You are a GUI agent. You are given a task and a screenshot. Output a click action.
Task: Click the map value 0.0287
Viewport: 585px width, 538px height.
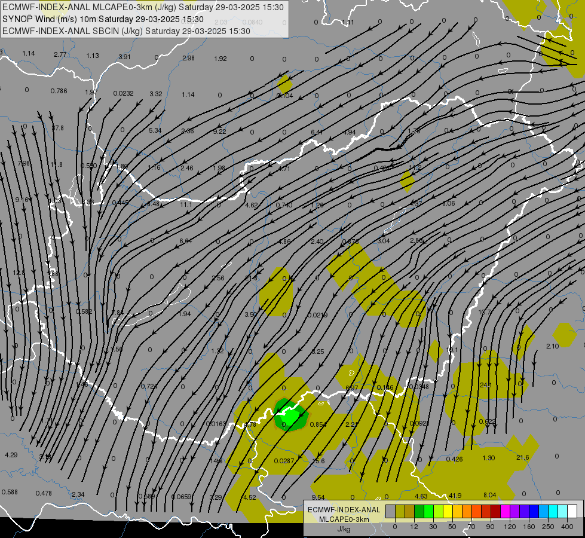pos(284,461)
